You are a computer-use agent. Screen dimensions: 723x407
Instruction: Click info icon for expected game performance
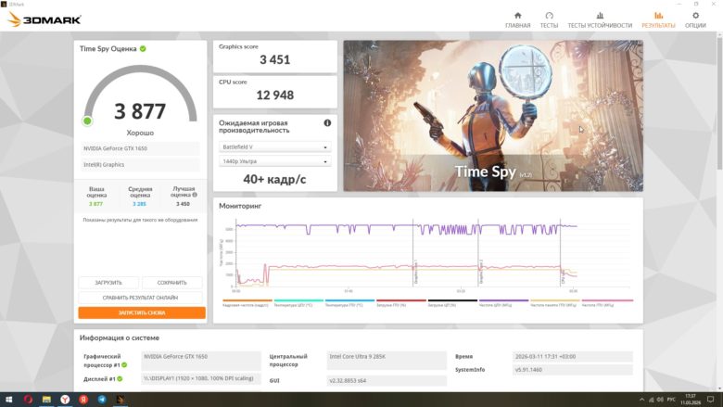(x=327, y=123)
